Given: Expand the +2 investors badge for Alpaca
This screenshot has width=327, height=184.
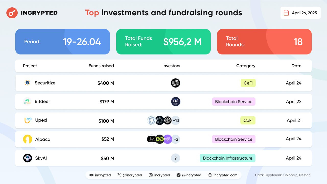Looking at the screenshot, I should (176, 139).
